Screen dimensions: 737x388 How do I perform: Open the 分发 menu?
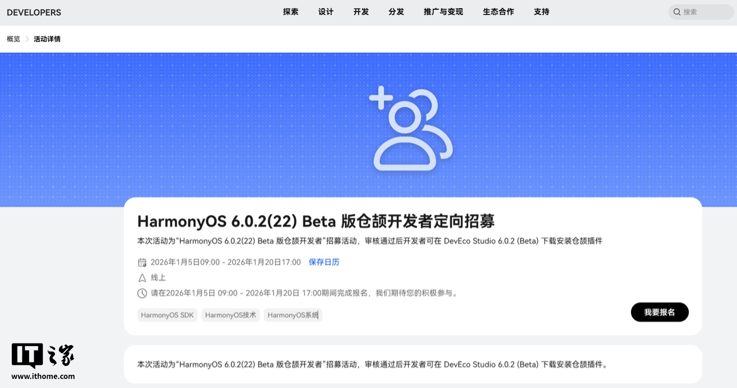[396, 12]
